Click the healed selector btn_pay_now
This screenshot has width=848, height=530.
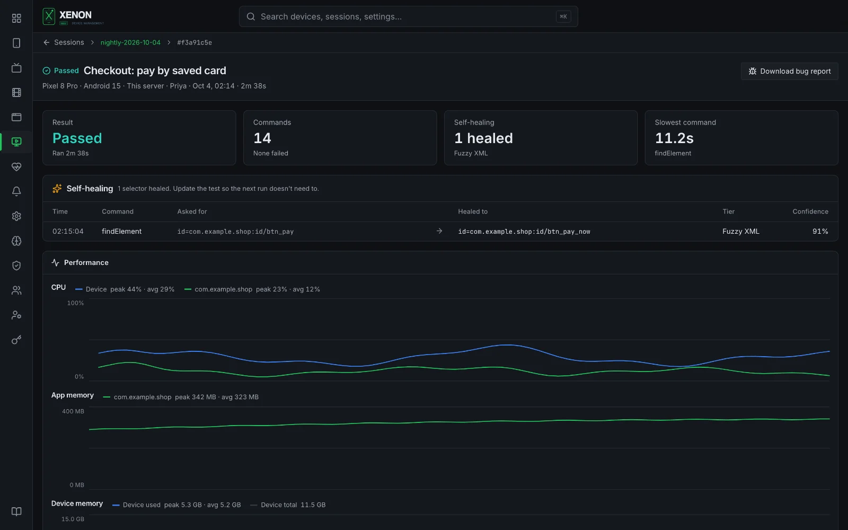524,232
